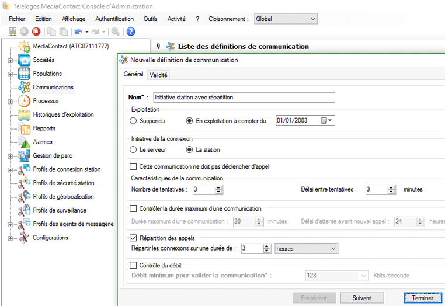Screen dimensions: 445x306
Task: Open help via blue question mark icon
Action: (x=131, y=32)
